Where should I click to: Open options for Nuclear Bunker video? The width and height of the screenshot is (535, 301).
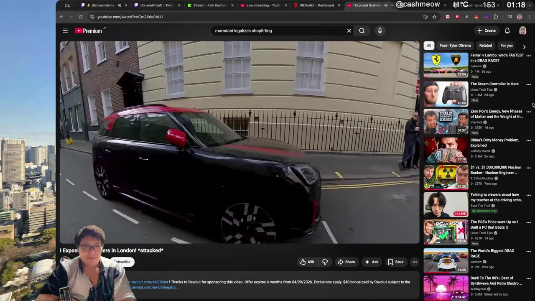tap(528, 168)
